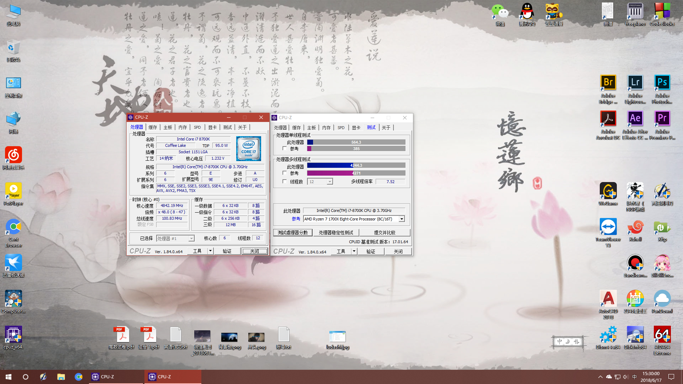Launch Adobe After Effects shortcut
The height and width of the screenshot is (384, 683).
click(635, 126)
